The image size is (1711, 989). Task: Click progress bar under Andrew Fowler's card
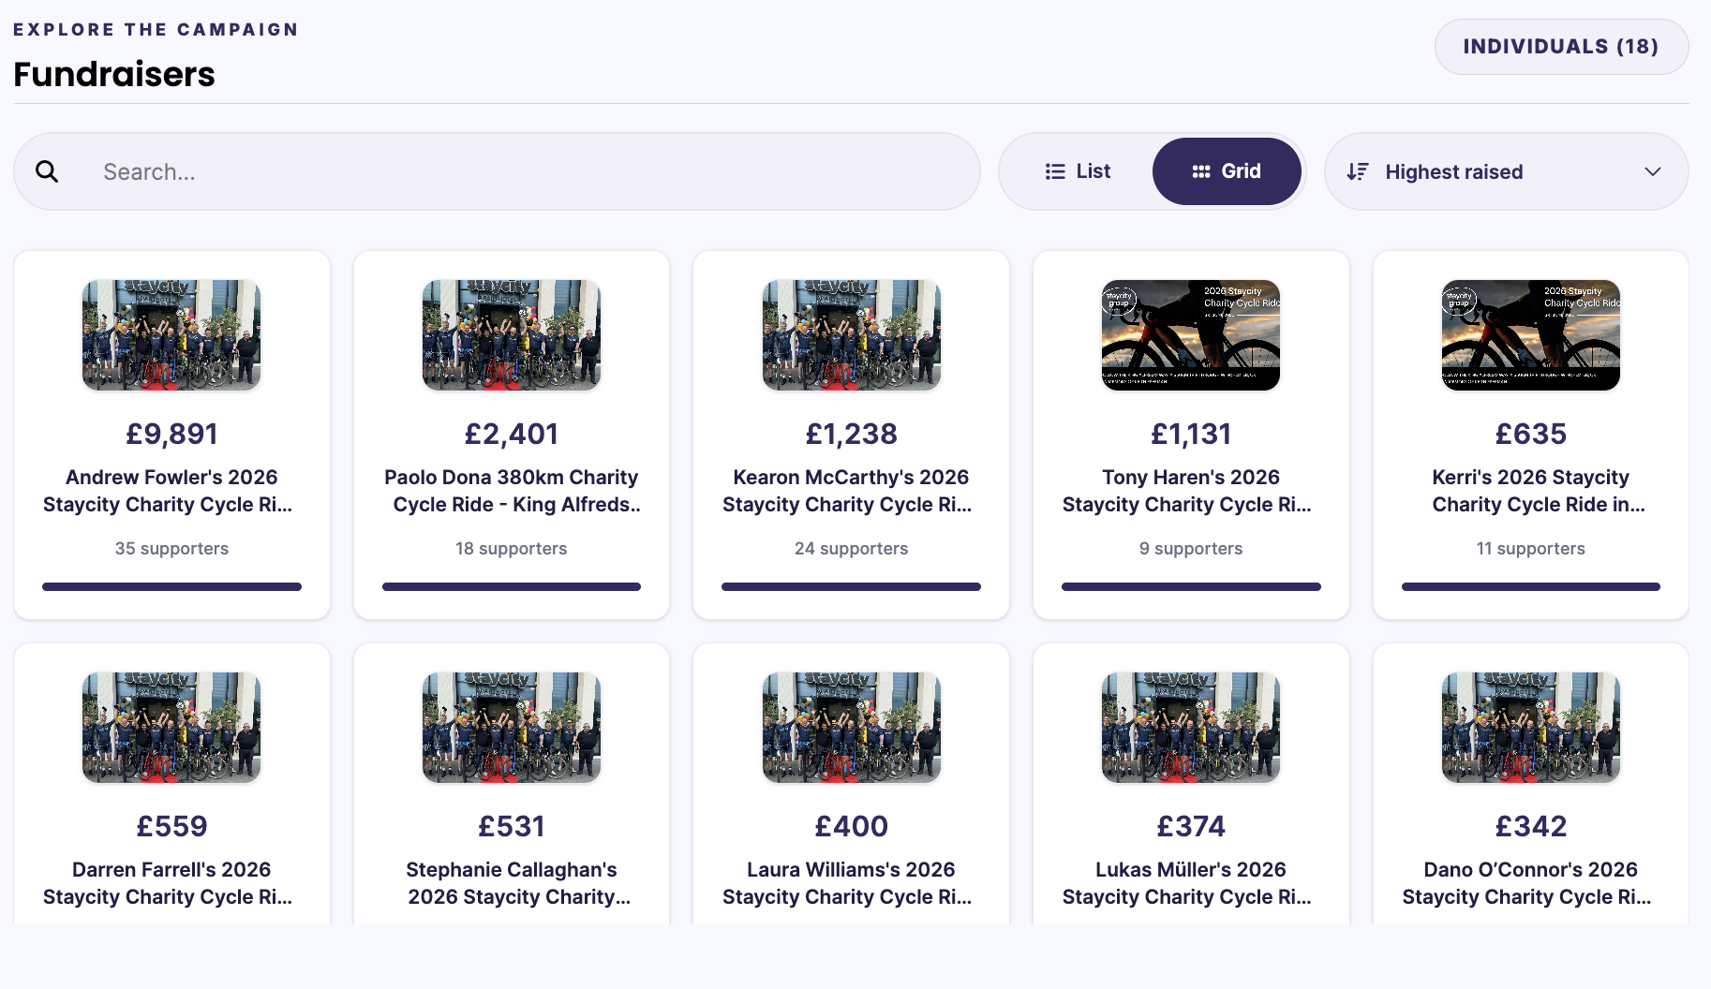[x=171, y=587]
